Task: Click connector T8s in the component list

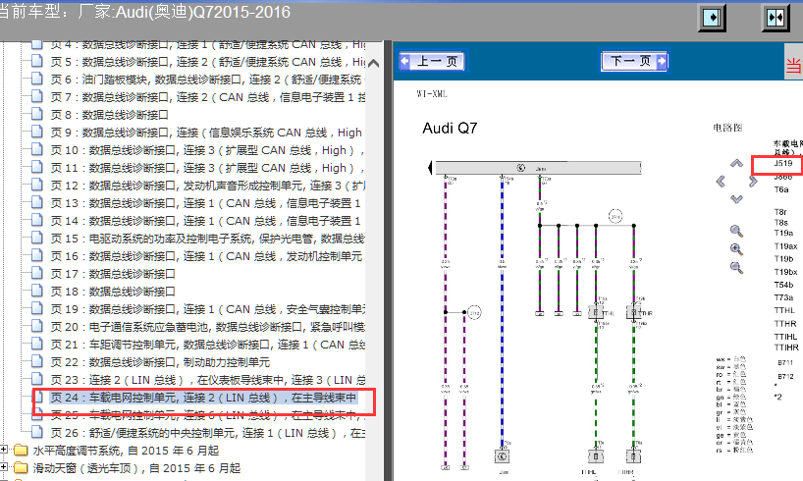Action: point(781,222)
